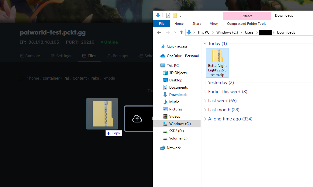Switch to the Share ribbon tab
This screenshot has height=187, width=313.
pyautogui.click(x=197, y=24)
